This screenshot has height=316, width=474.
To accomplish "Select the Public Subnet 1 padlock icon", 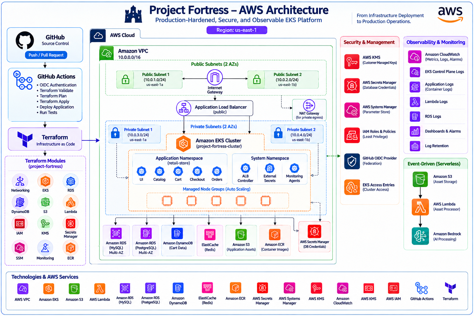I will (125, 80).
